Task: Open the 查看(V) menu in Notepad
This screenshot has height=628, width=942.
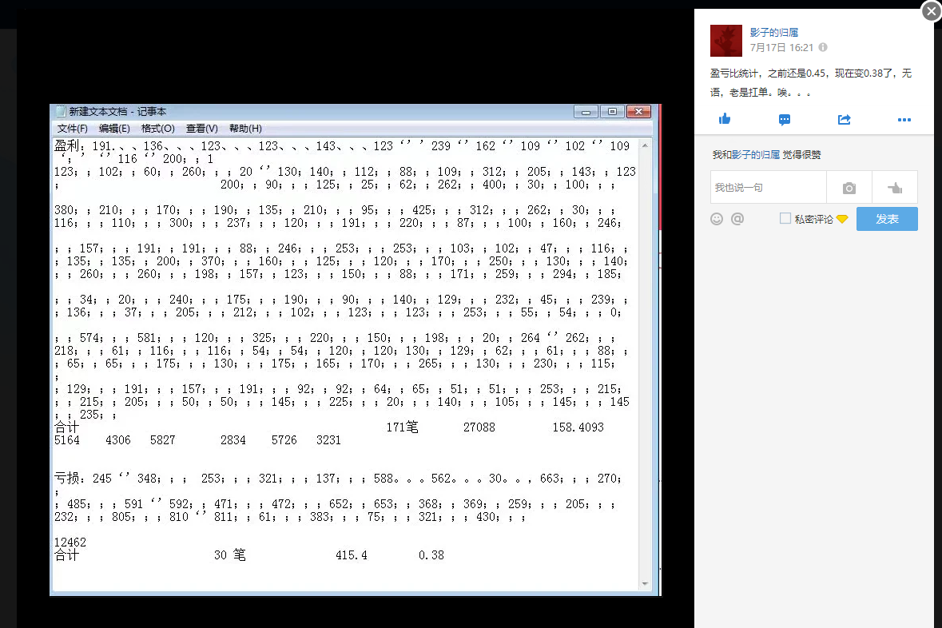Action: tap(201, 129)
